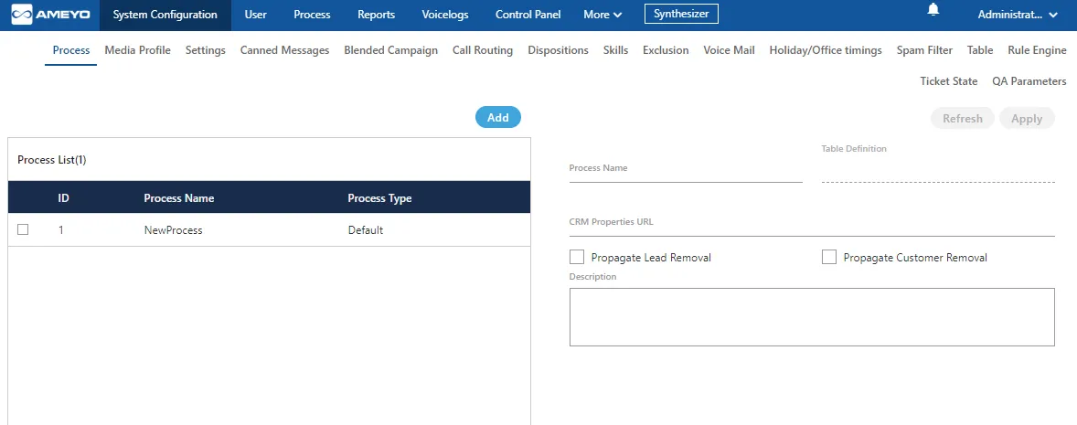The width and height of the screenshot is (1077, 425).
Task: Open the Control Panel menu
Action: pos(528,15)
